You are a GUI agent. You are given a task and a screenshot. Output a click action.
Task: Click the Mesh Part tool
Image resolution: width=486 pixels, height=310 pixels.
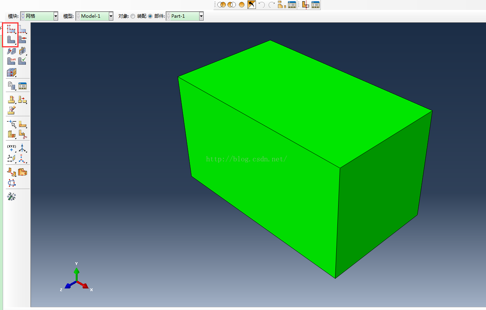11,40
